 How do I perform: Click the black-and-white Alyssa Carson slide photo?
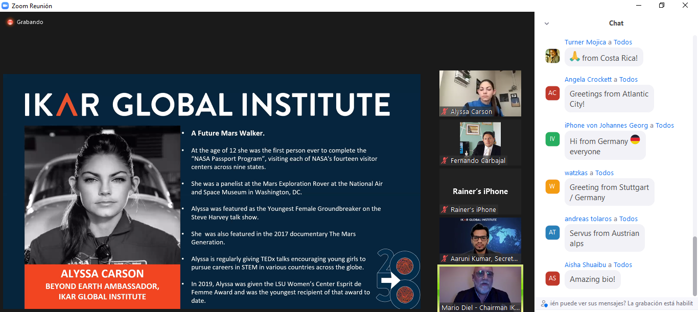click(x=102, y=195)
